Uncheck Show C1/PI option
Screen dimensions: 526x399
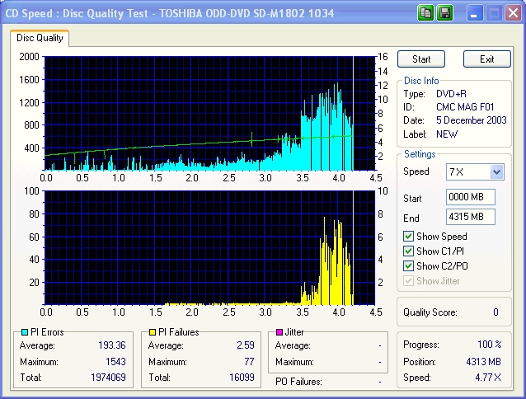pyautogui.click(x=408, y=251)
